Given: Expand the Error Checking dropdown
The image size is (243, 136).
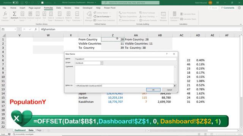Looking at the screenshot, I should 157,17.
